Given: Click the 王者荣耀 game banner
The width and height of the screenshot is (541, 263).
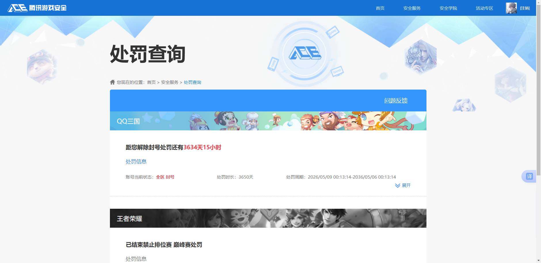Looking at the screenshot, I should coord(268,218).
